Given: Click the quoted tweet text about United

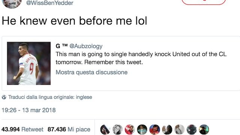Looking at the screenshot, I should click(x=141, y=58).
